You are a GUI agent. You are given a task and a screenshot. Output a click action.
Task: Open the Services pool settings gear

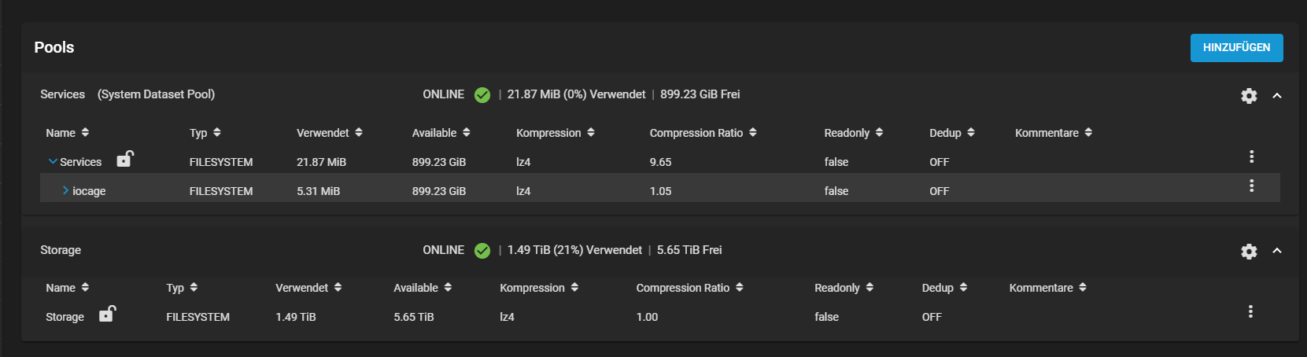click(x=1249, y=96)
